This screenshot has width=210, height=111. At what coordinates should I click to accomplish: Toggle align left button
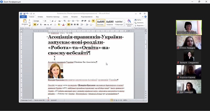(x=69, y=24)
